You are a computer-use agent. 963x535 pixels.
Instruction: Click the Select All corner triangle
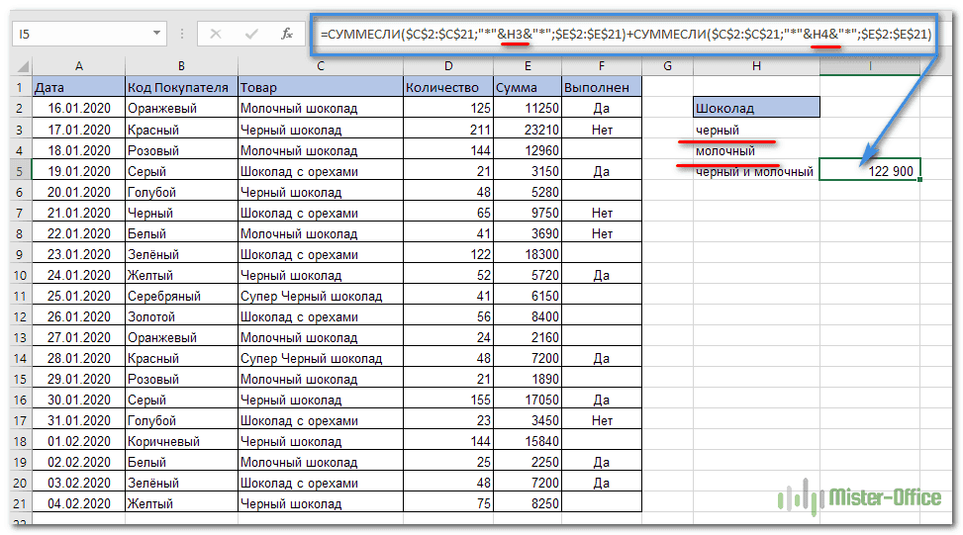20,66
